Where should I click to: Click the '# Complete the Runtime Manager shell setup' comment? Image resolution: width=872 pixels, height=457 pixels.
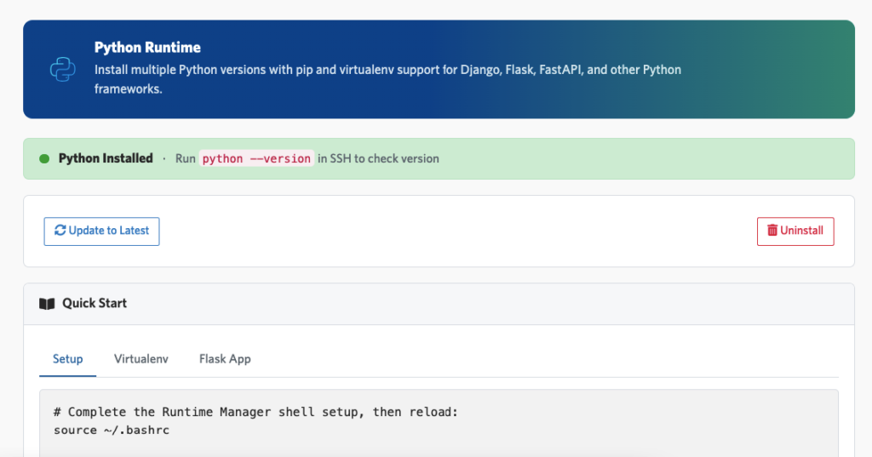[255, 412]
